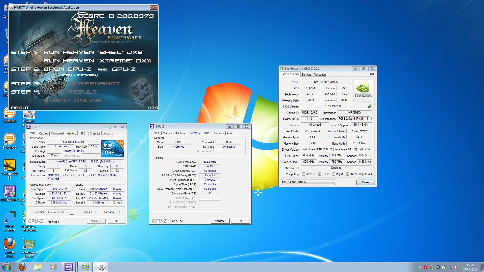
Task: Click Open CPU-Z in HWBOT step 2
Action: click(x=67, y=69)
